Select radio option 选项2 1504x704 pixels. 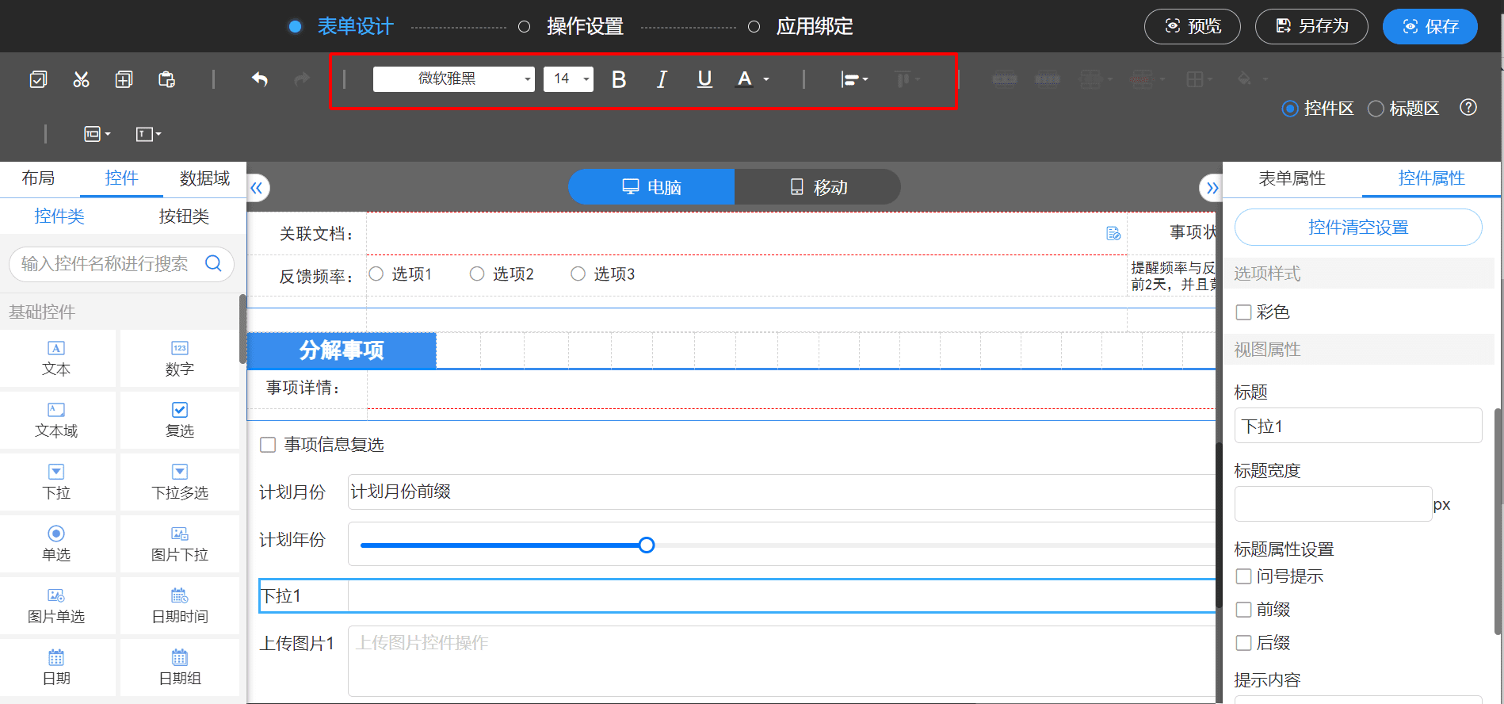click(x=477, y=274)
